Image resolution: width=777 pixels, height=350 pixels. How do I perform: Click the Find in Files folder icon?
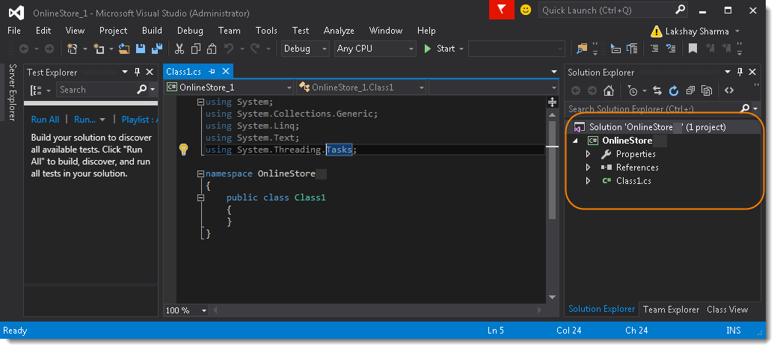582,49
